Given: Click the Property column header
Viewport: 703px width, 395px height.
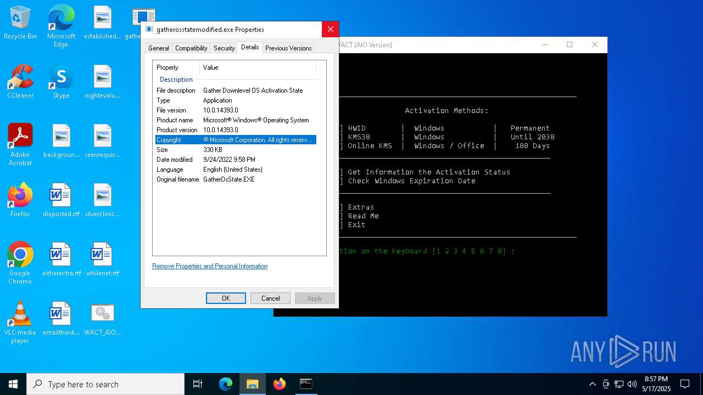Looking at the screenshot, I should [x=176, y=67].
